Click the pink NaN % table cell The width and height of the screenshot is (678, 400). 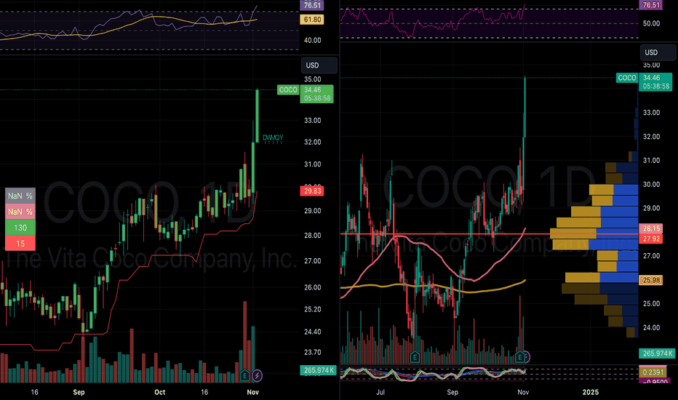coord(20,212)
